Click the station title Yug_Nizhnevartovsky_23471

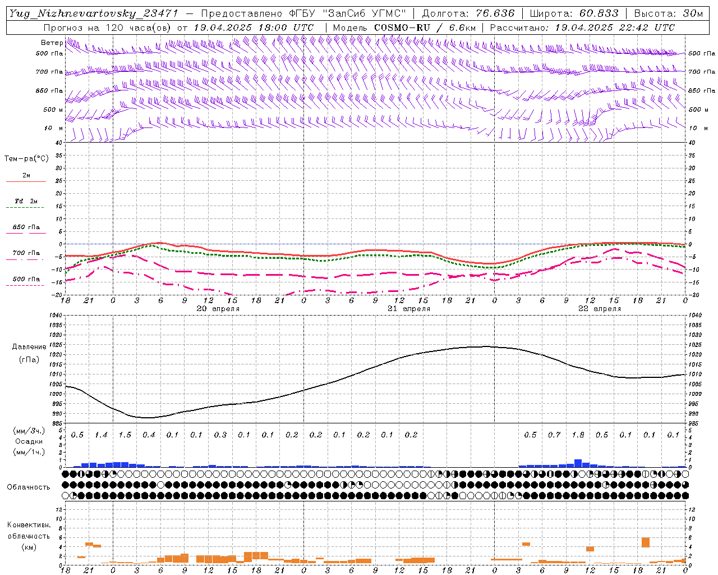tap(94, 13)
